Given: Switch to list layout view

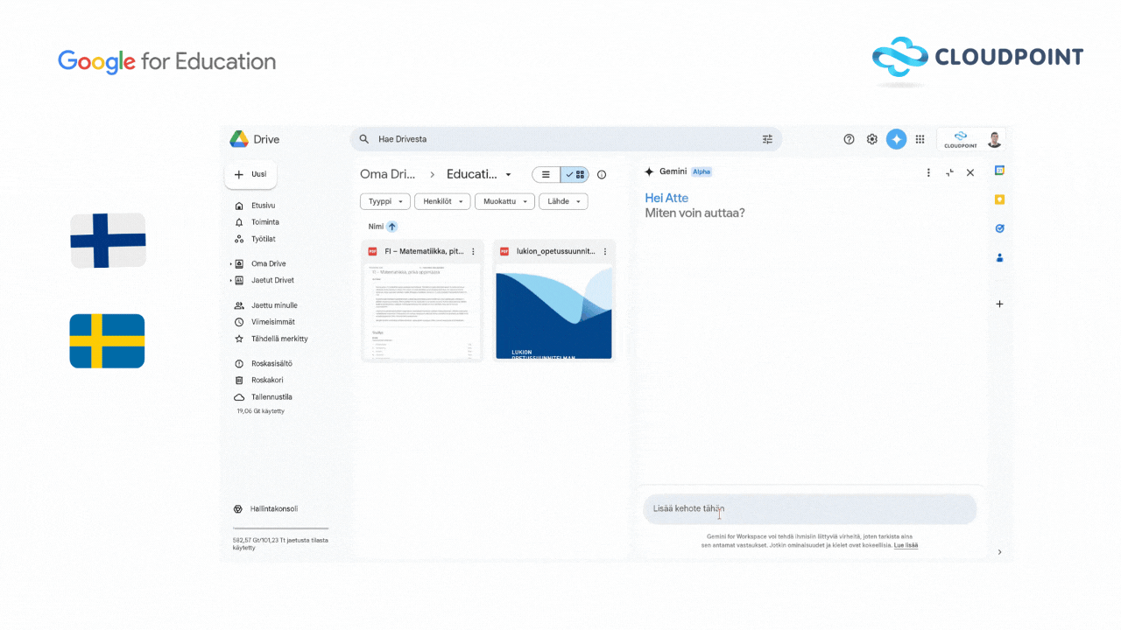Looking at the screenshot, I should tap(546, 175).
